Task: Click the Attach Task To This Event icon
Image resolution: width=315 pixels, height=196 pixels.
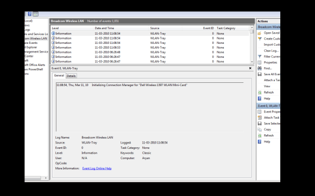Action: click(260, 117)
